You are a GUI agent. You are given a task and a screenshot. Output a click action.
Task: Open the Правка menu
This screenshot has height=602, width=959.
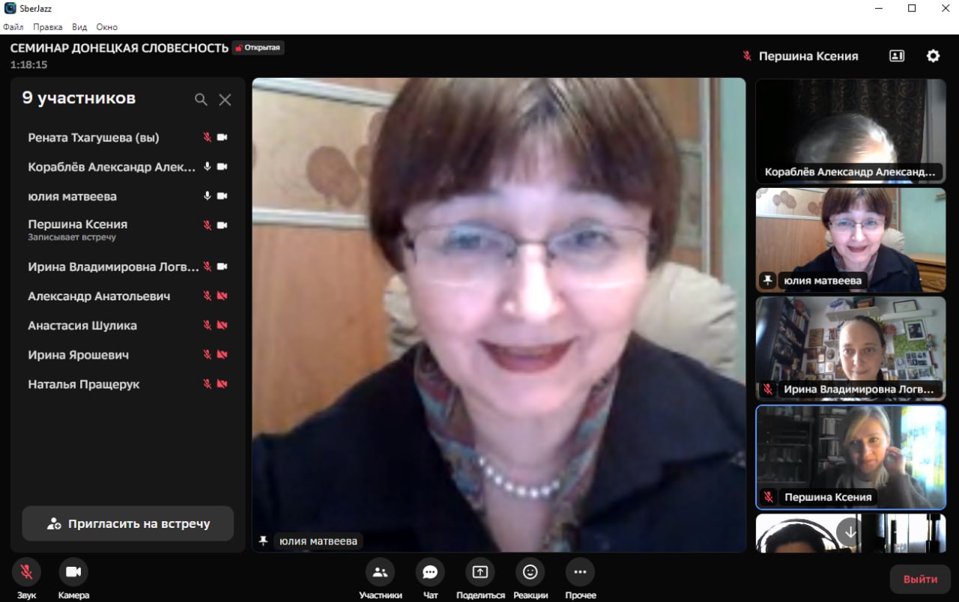(x=48, y=27)
